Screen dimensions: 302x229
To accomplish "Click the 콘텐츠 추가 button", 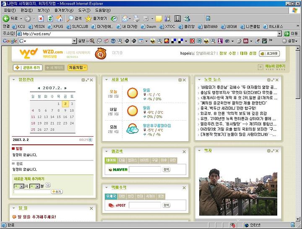I will click(x=28, y=68).
